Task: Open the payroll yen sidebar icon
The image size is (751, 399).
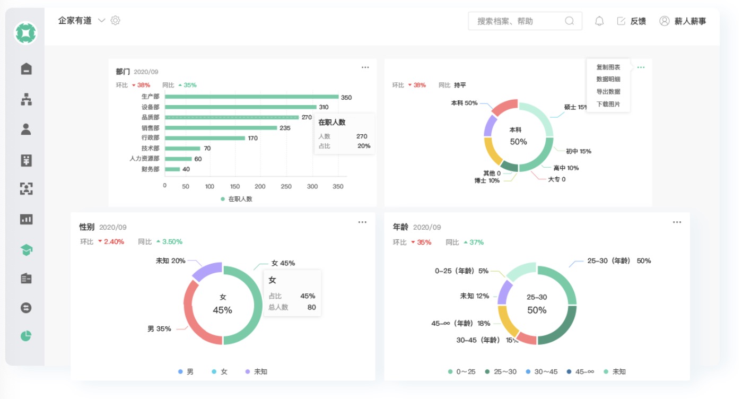Action: 26,160
